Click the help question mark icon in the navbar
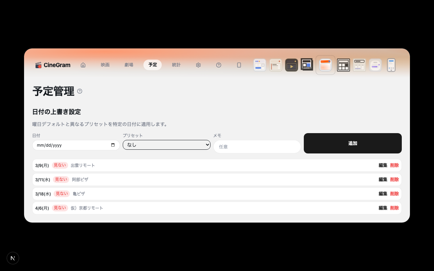The image size is (434, 271). [x=219, y=65]
